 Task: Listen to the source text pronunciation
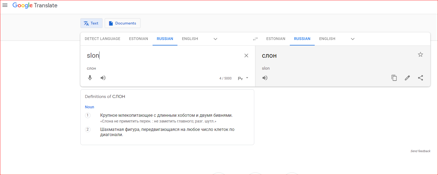click(x=103, y=78)
